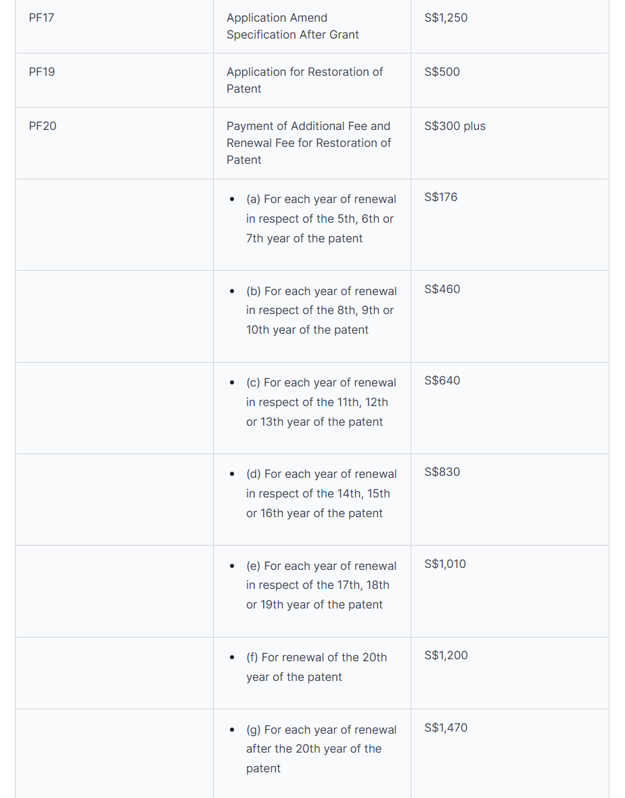Click the S$640 fee amount
This screenshot has height=798, width=625.
pos(442,380)
